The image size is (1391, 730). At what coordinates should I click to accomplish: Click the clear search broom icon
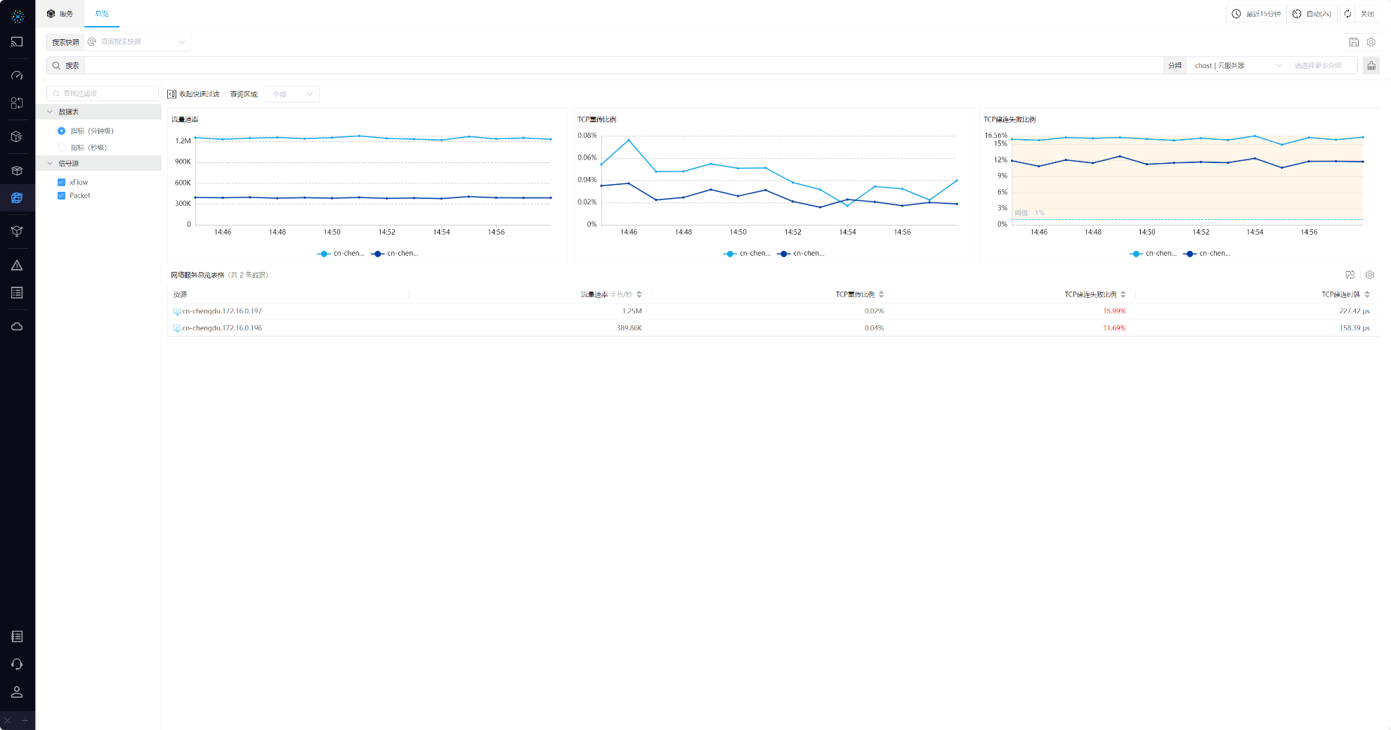[x=1371, y=65]
